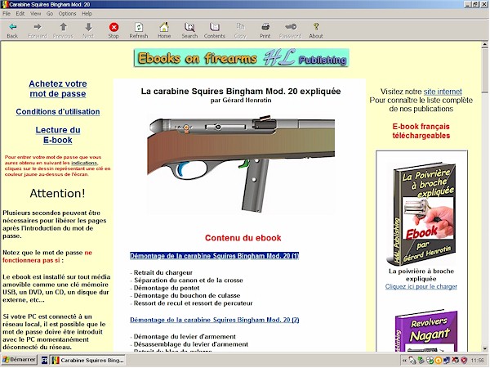Click 'Ressort de recul et ressort de percuteur'

(193, 303)
